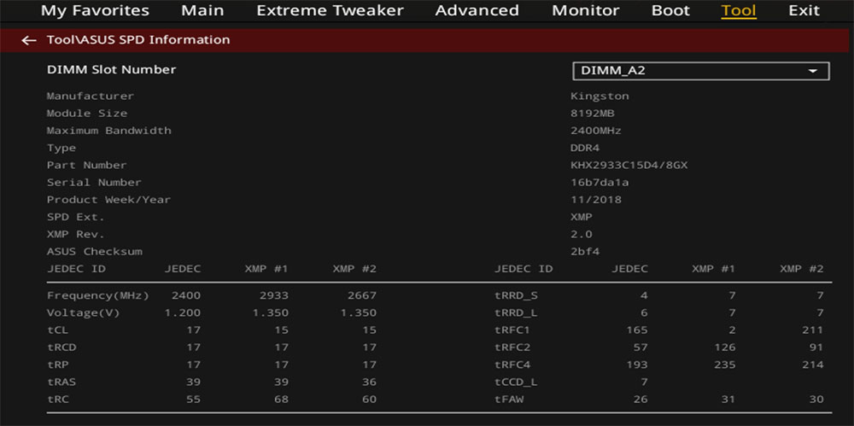Image resolution: width=854 pixels, height=426 pixels.
Task: Select the Manufacturer value Kingston
Action: click(600, 96)
